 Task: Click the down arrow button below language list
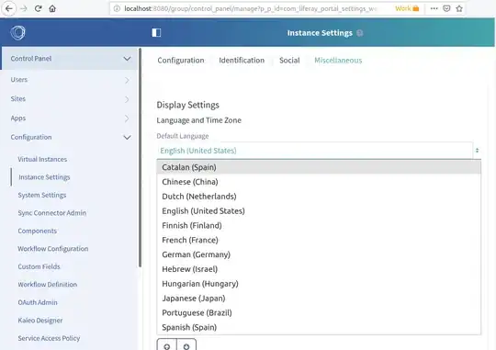186,344
